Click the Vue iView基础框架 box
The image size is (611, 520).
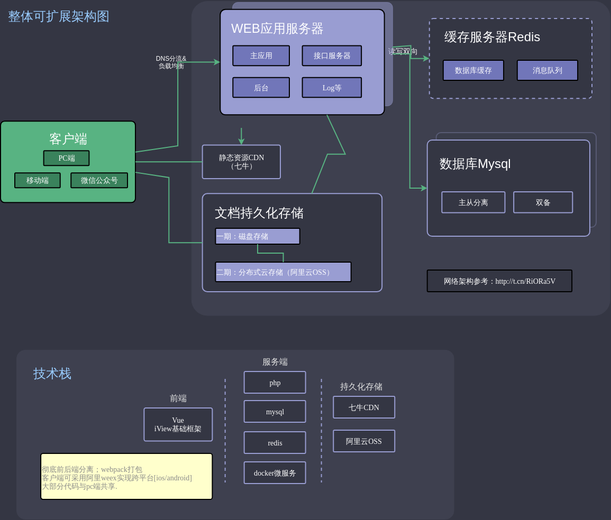(x=178, y=425)
